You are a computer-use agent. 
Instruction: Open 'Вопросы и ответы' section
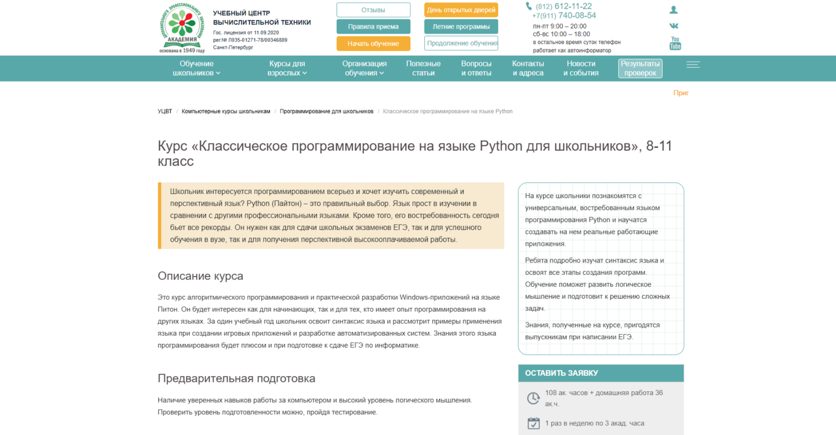point(476,68)
